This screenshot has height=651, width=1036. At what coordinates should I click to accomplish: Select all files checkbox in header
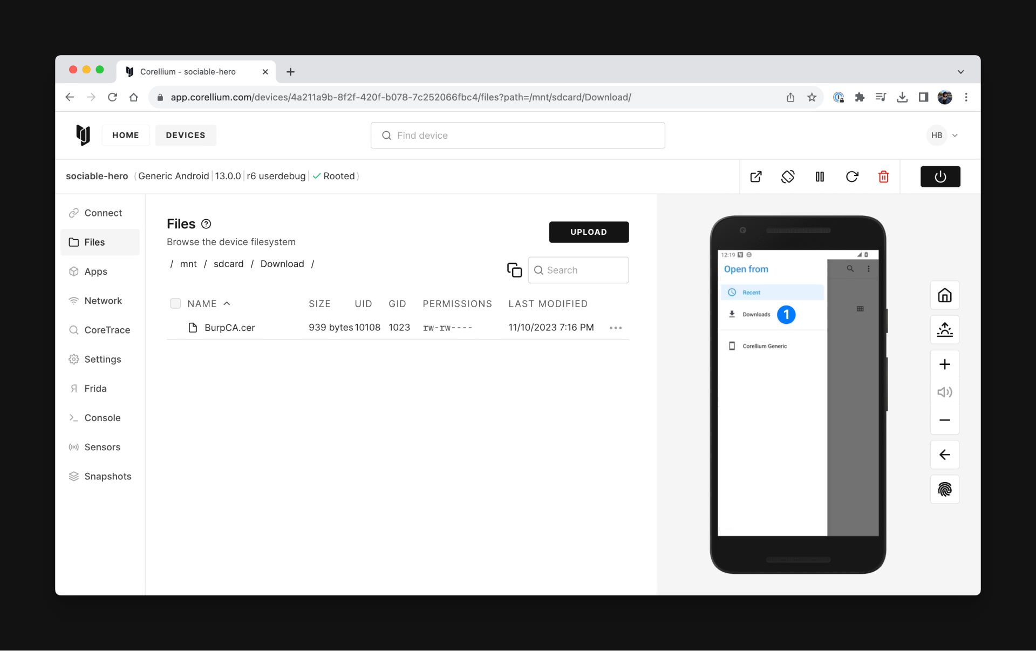(175, 303)
